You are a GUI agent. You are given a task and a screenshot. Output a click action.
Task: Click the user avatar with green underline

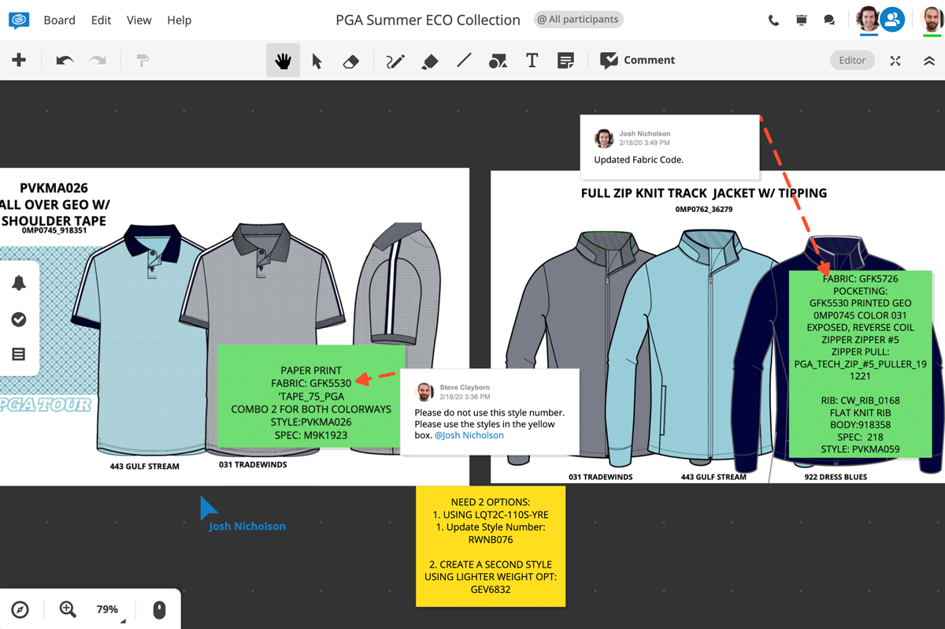(932, 19)
